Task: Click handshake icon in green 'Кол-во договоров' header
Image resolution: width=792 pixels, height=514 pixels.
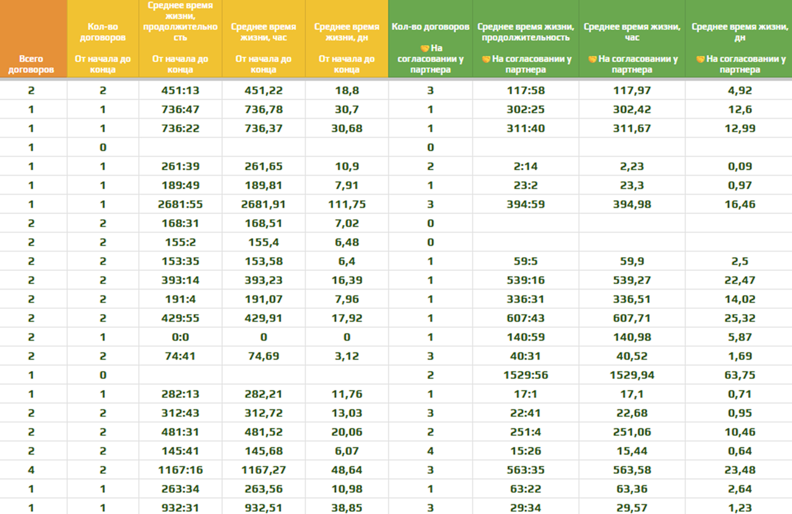Action: [425, 48]
